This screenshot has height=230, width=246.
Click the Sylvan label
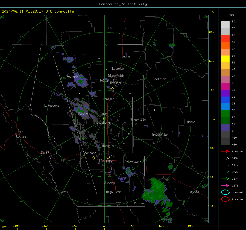coord(104,81)
